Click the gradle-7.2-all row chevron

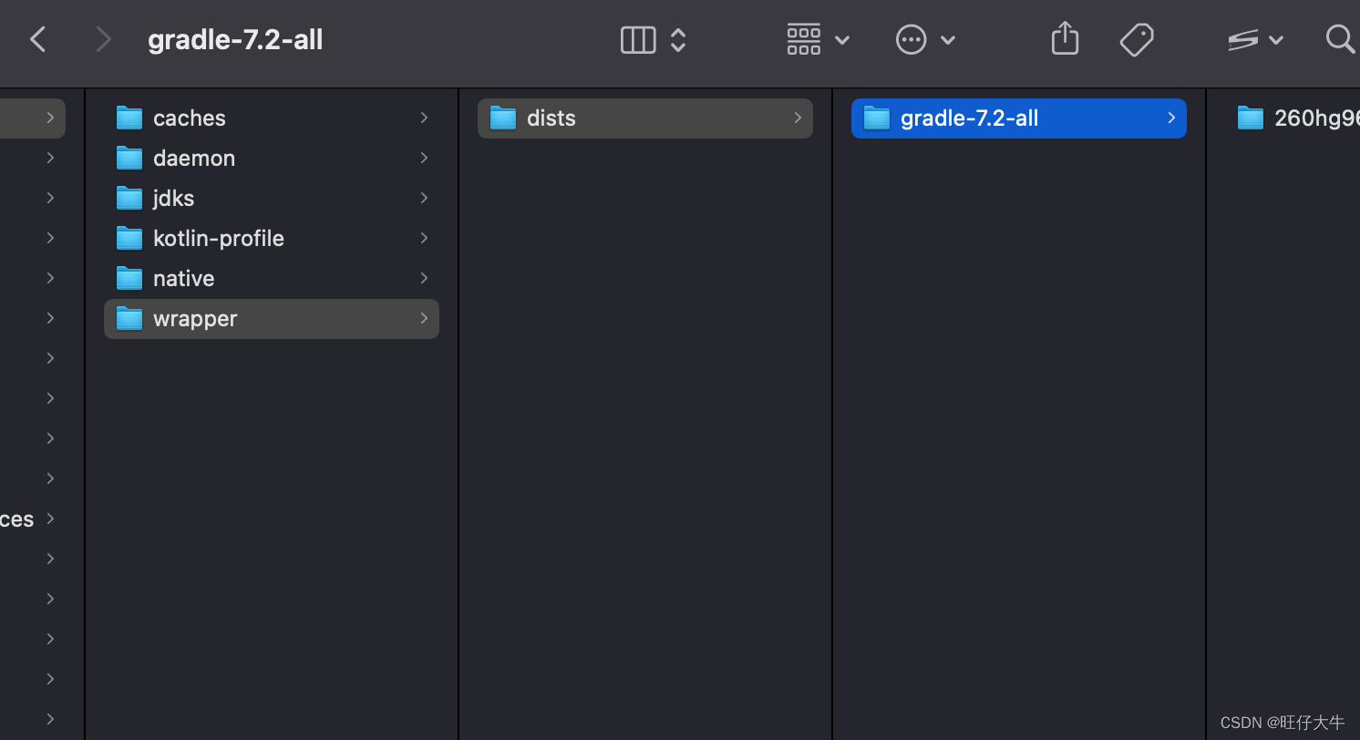[x=1171, y=118]
